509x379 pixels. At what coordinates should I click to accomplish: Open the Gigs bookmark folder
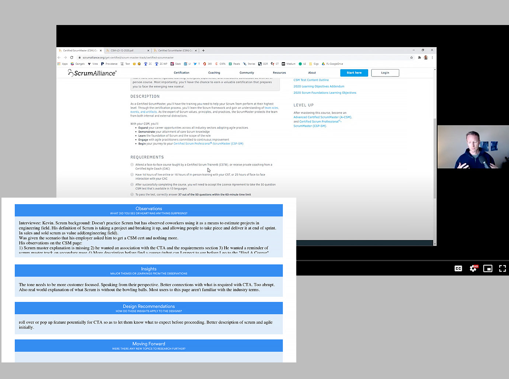tap(314, 64)
